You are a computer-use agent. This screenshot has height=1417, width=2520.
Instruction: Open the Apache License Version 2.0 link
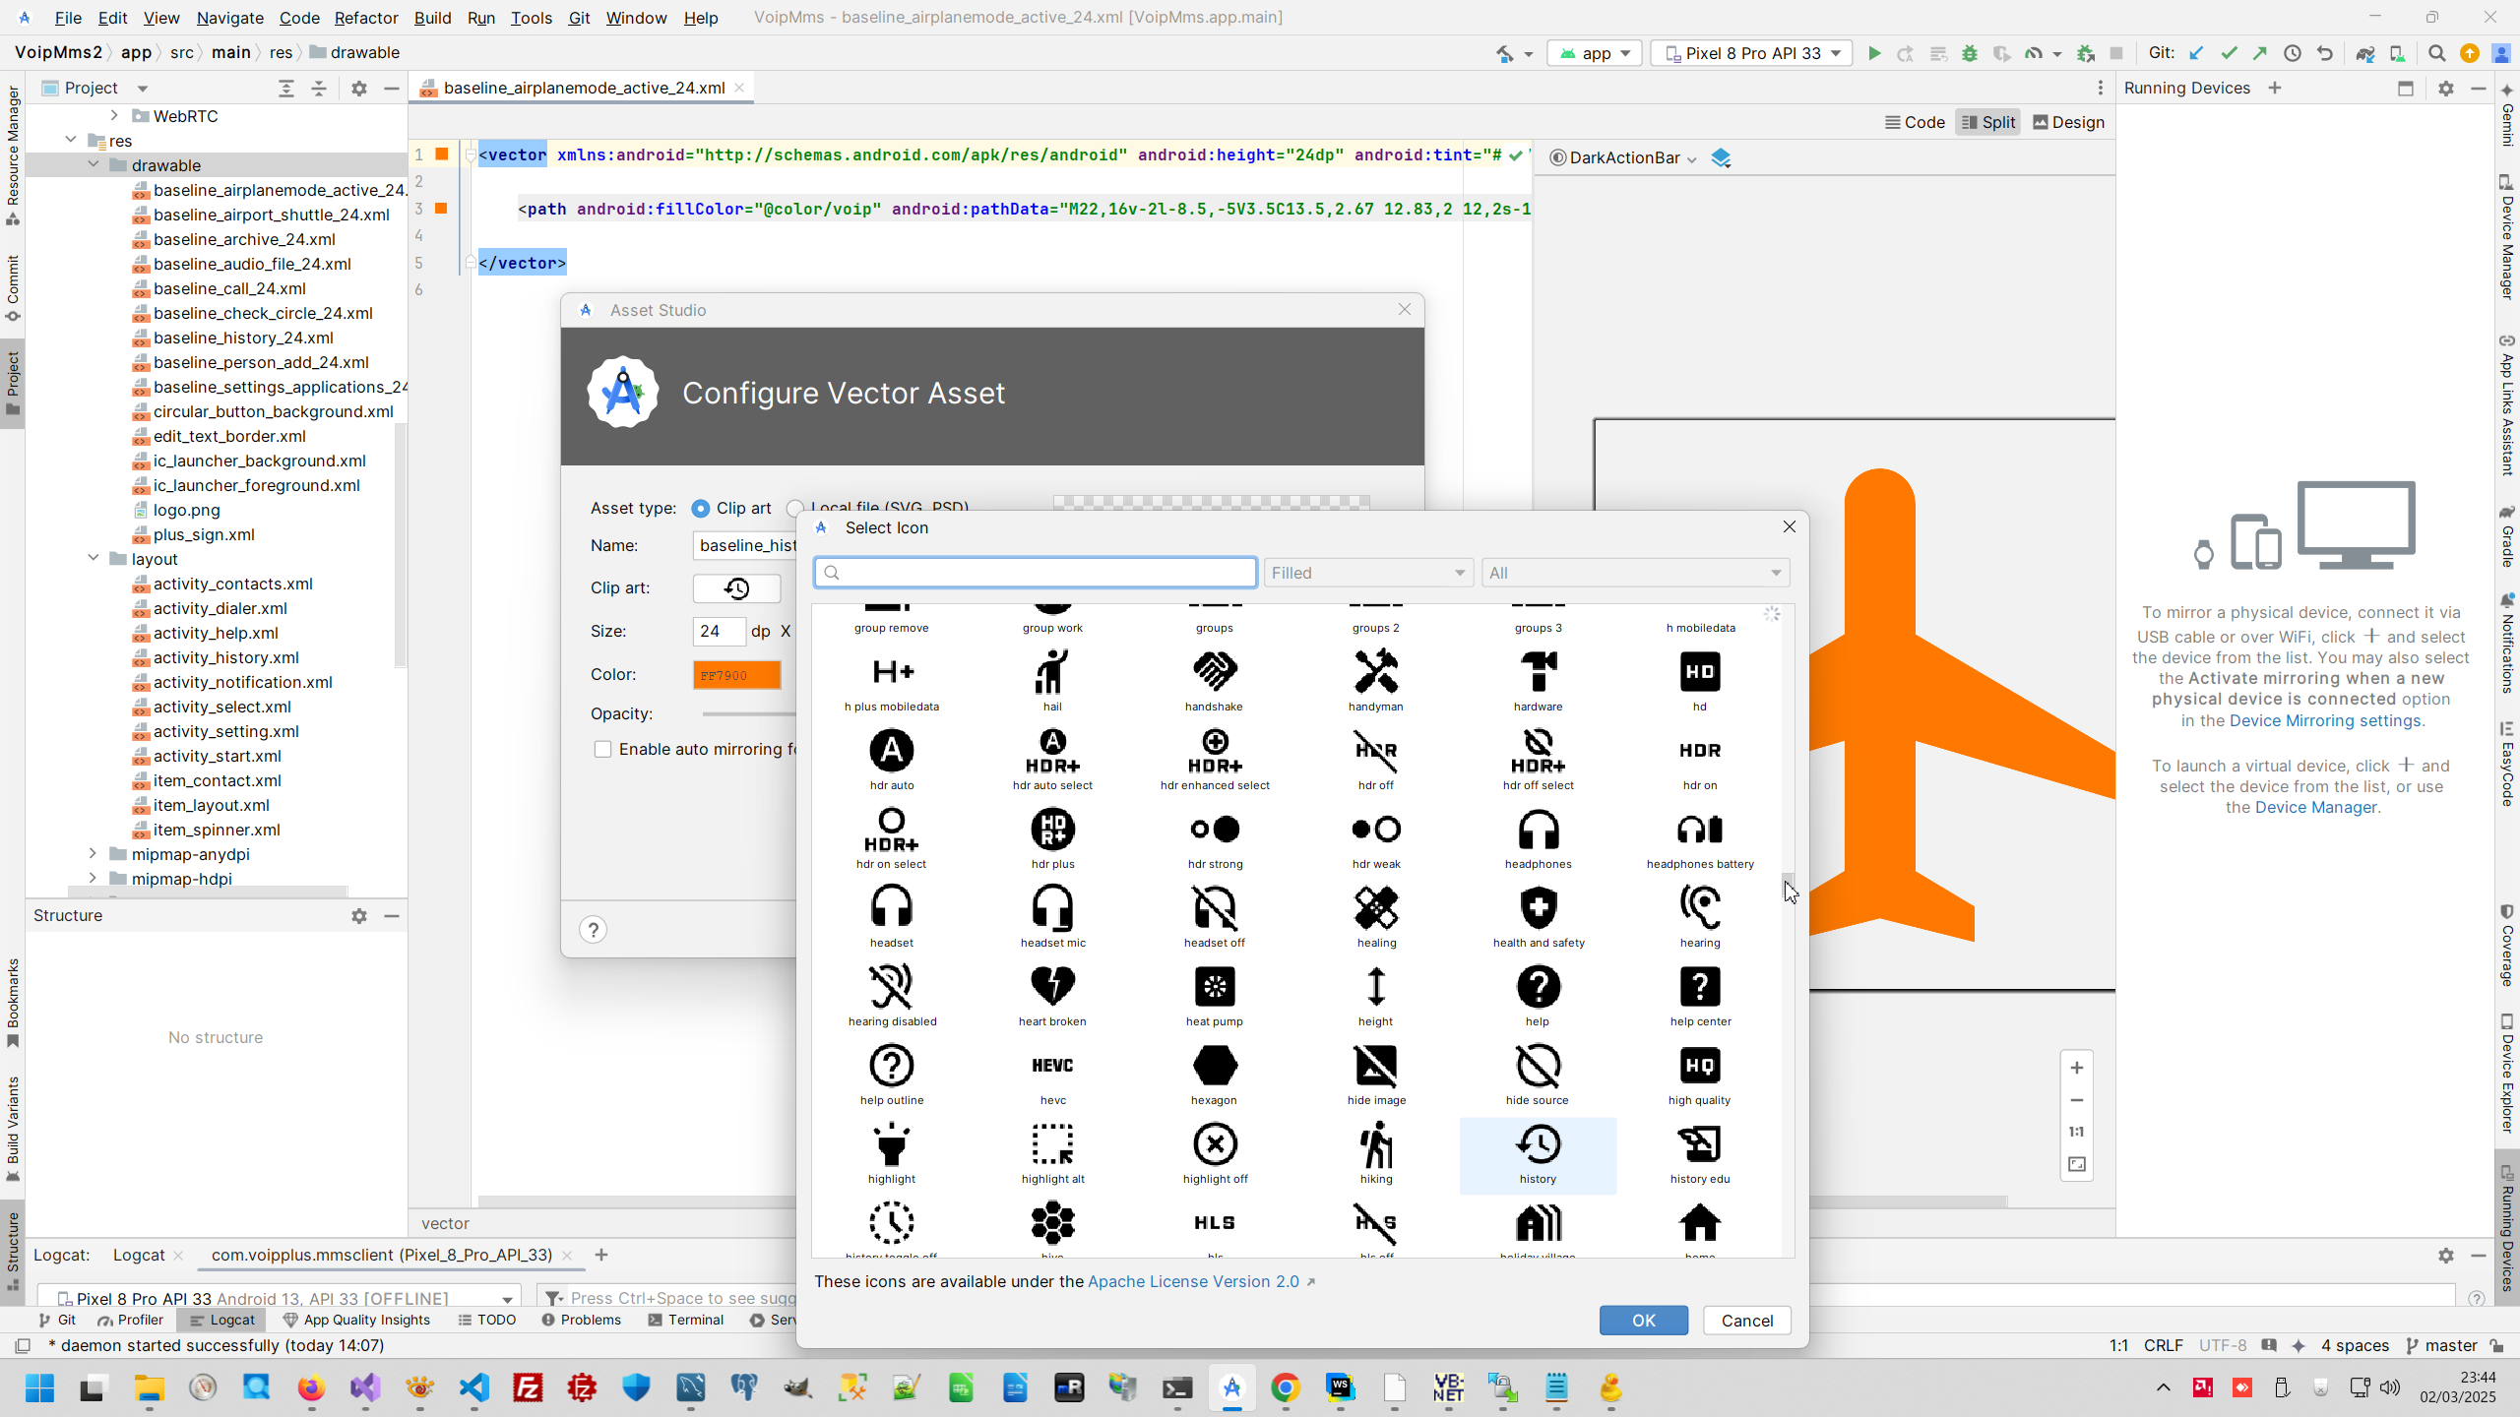(x=1193, y=1281)
